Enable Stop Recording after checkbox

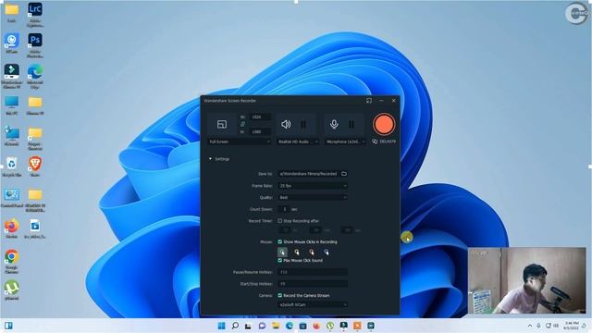[279, 220]
